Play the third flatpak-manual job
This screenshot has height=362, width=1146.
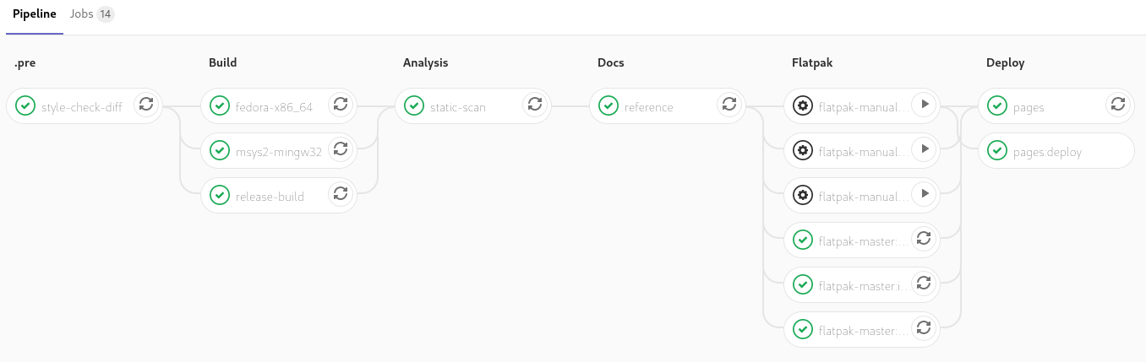click(924, 193)
